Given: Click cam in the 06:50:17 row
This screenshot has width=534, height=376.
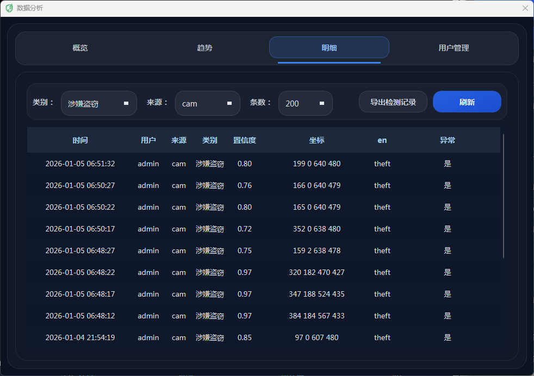Looking at the screenshot, I should [x=179, y=229].
